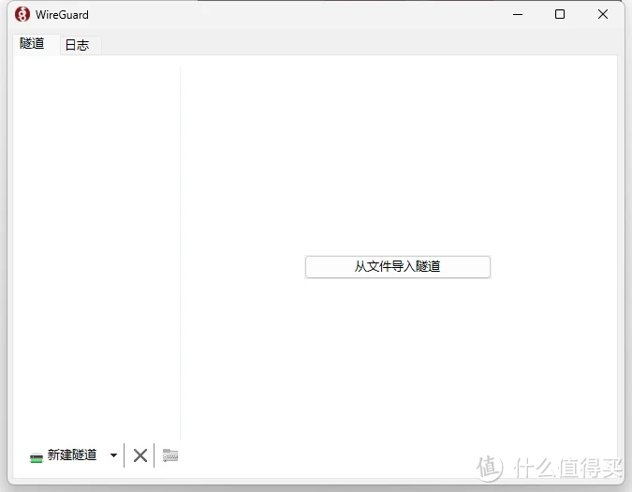Viewport: 632px width, 492px height.
Task: Click the 从文件导入隧道 button
Action: coord(397,266)
